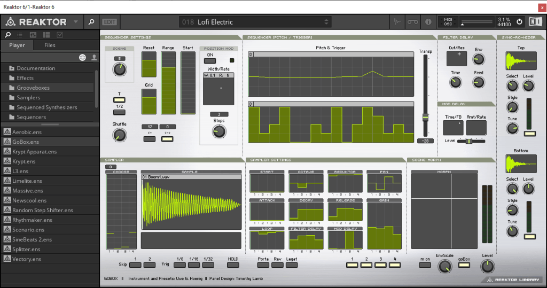Click the audio engine power icon
Viewport: 547px width, 288px height.
[x=519, y=22]
